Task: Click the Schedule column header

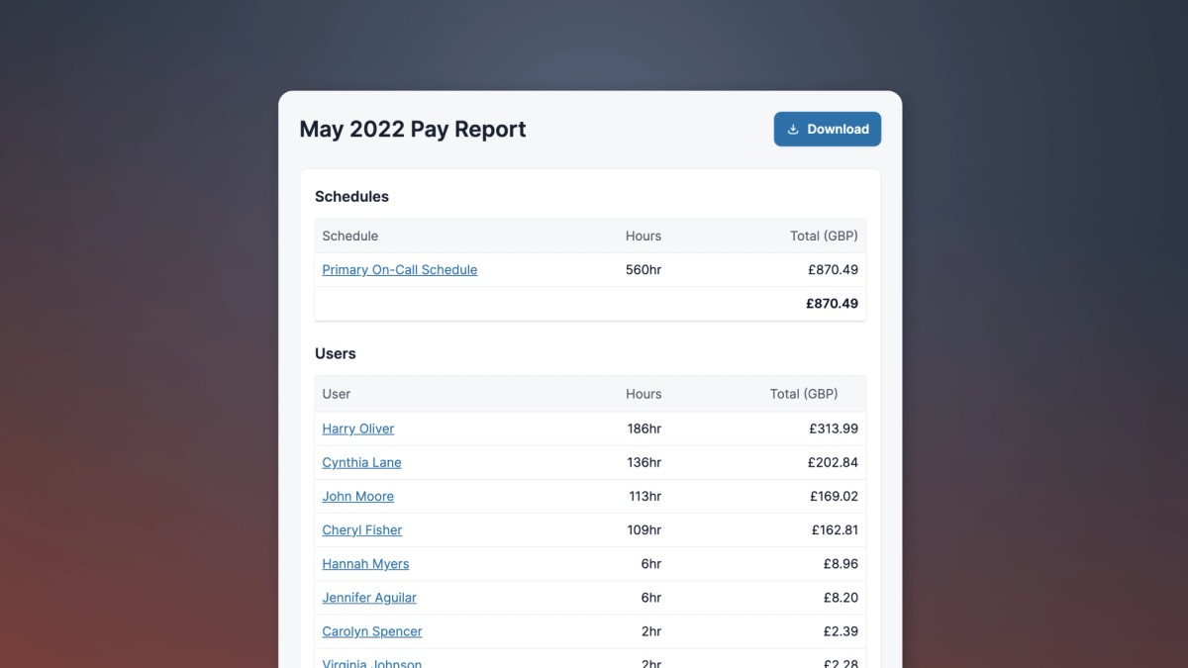Action: tap(349, 236)
